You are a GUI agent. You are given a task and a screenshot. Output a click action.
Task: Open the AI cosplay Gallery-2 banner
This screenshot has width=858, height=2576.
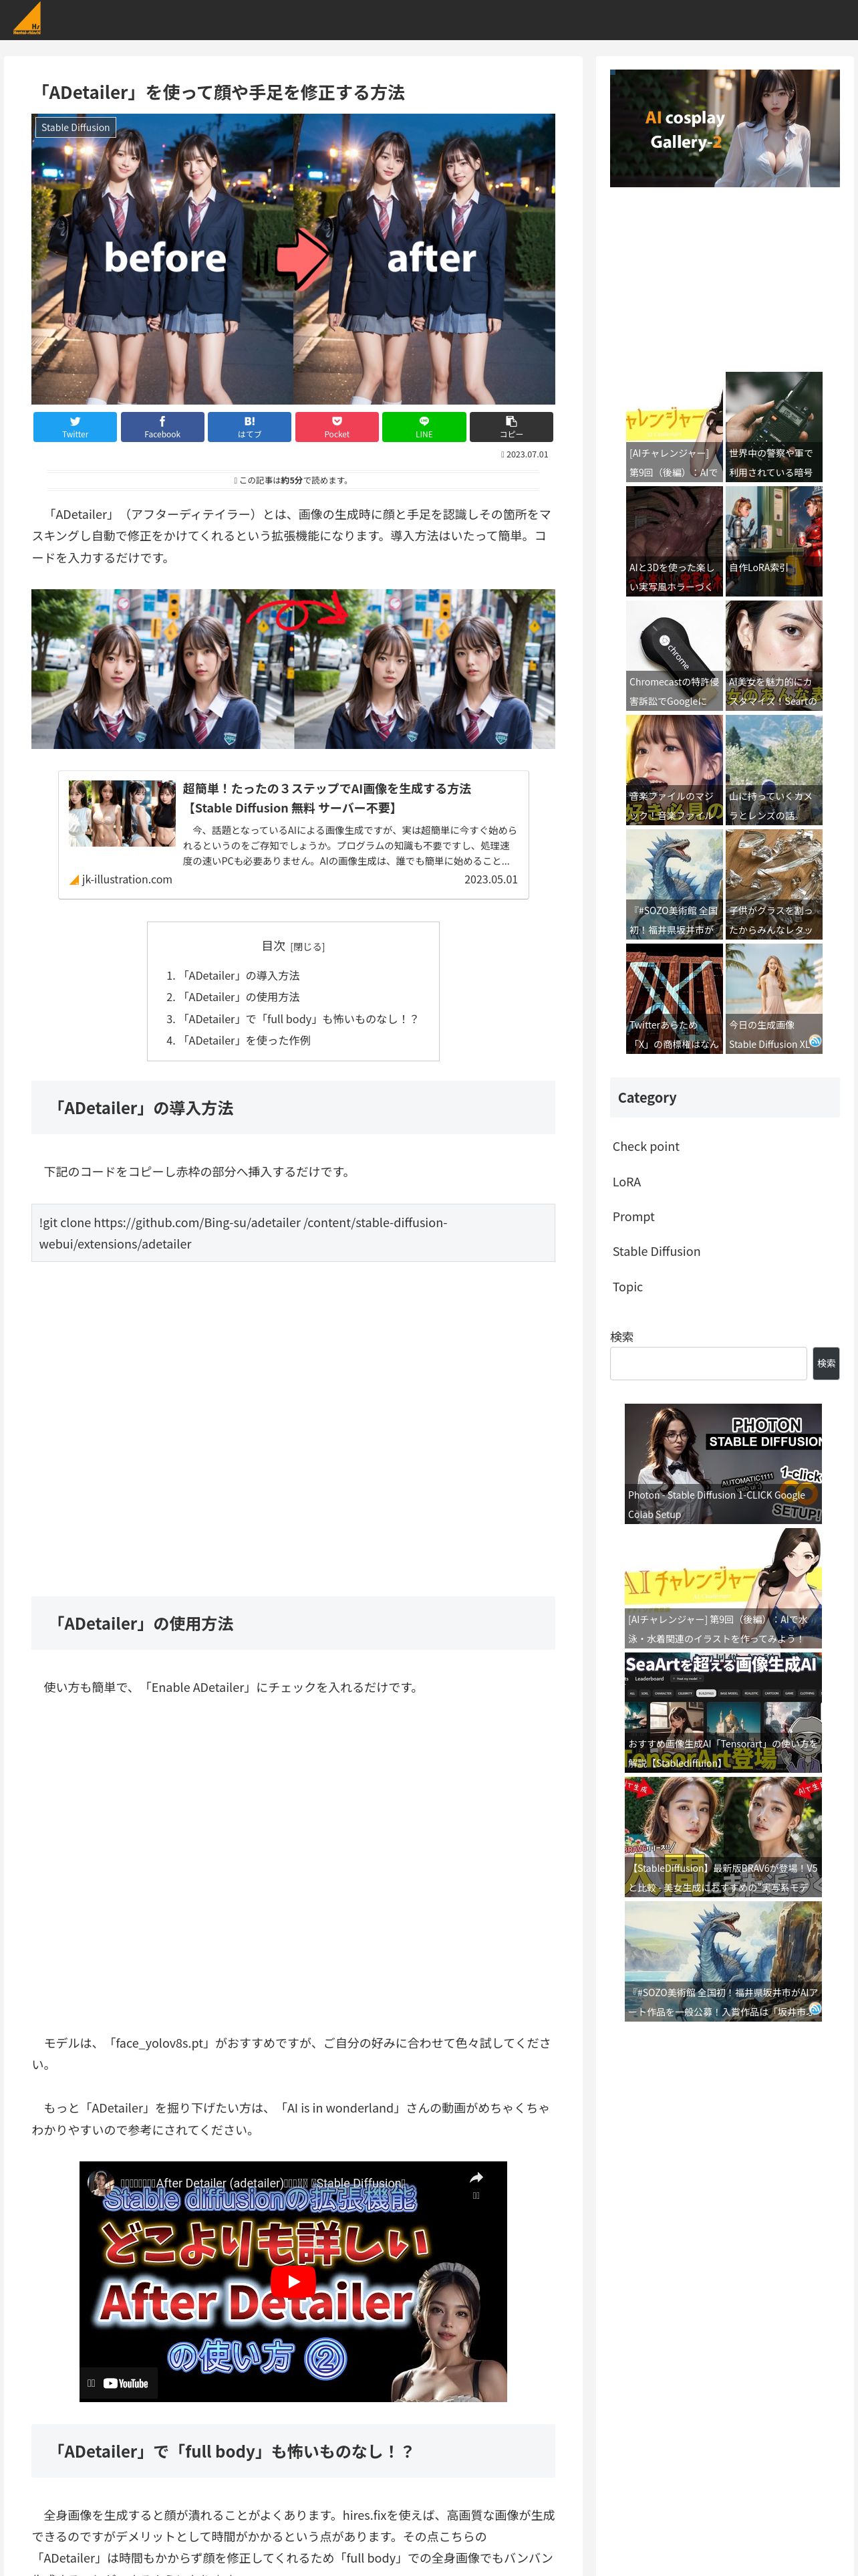(x=724, y=128)
